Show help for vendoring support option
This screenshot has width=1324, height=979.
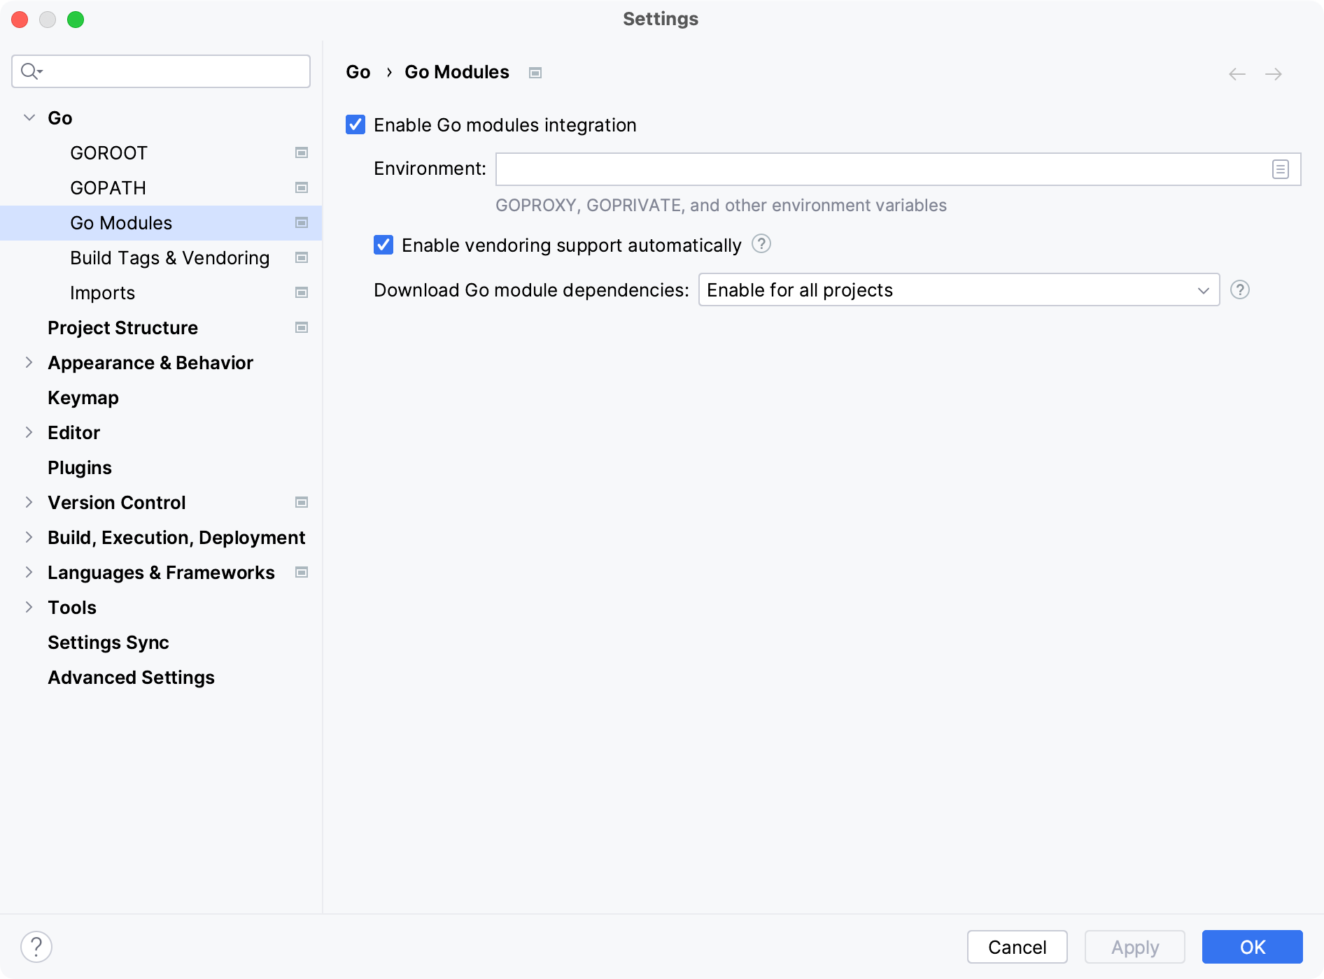click(761, 244)
